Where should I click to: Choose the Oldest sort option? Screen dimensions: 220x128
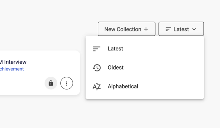coord(145,68)
